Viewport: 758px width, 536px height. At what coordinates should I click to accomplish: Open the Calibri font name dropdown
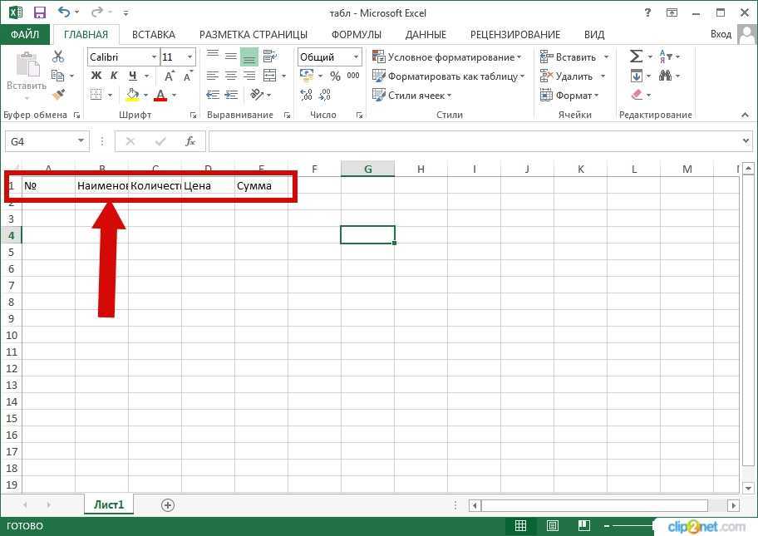point(155,57)
